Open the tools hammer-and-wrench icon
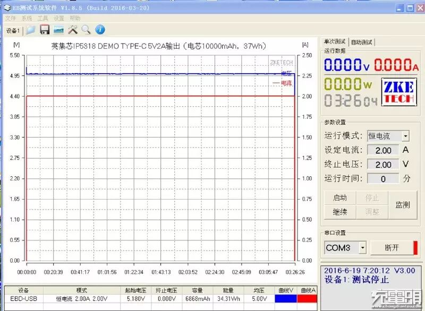 (73, 30)
